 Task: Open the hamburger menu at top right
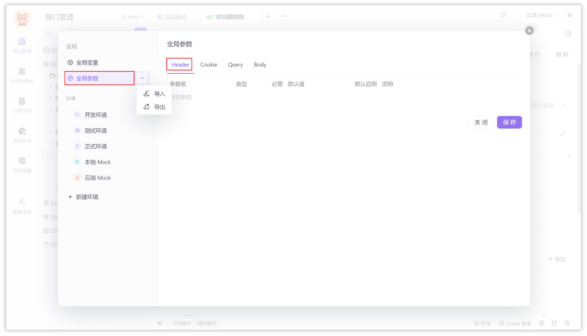[570, 16]
